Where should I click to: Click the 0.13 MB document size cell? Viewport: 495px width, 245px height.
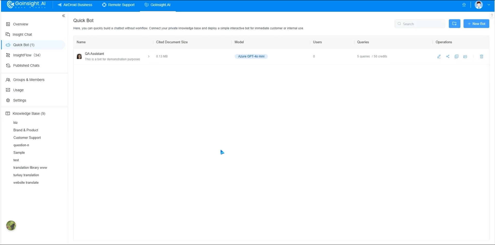pyautogui.click(x=162, y=56)
